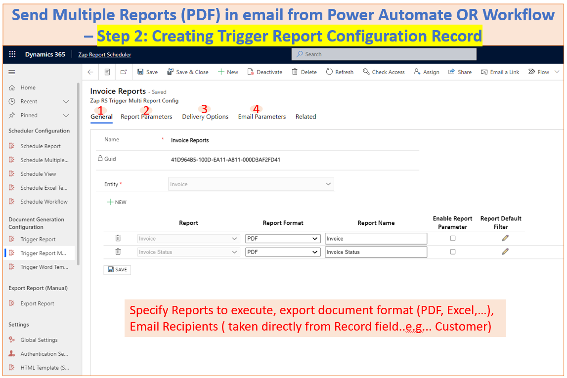Enable report parameter for Invoice Status row

[x=452, y=252]
